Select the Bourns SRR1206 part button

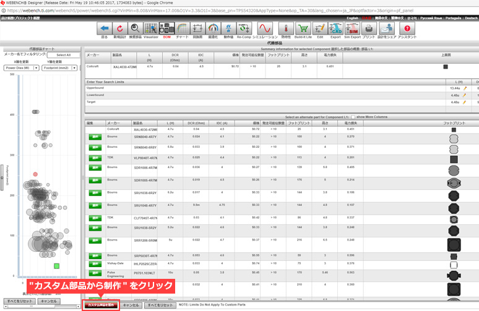pyautogui.click(x=95, y=241)
